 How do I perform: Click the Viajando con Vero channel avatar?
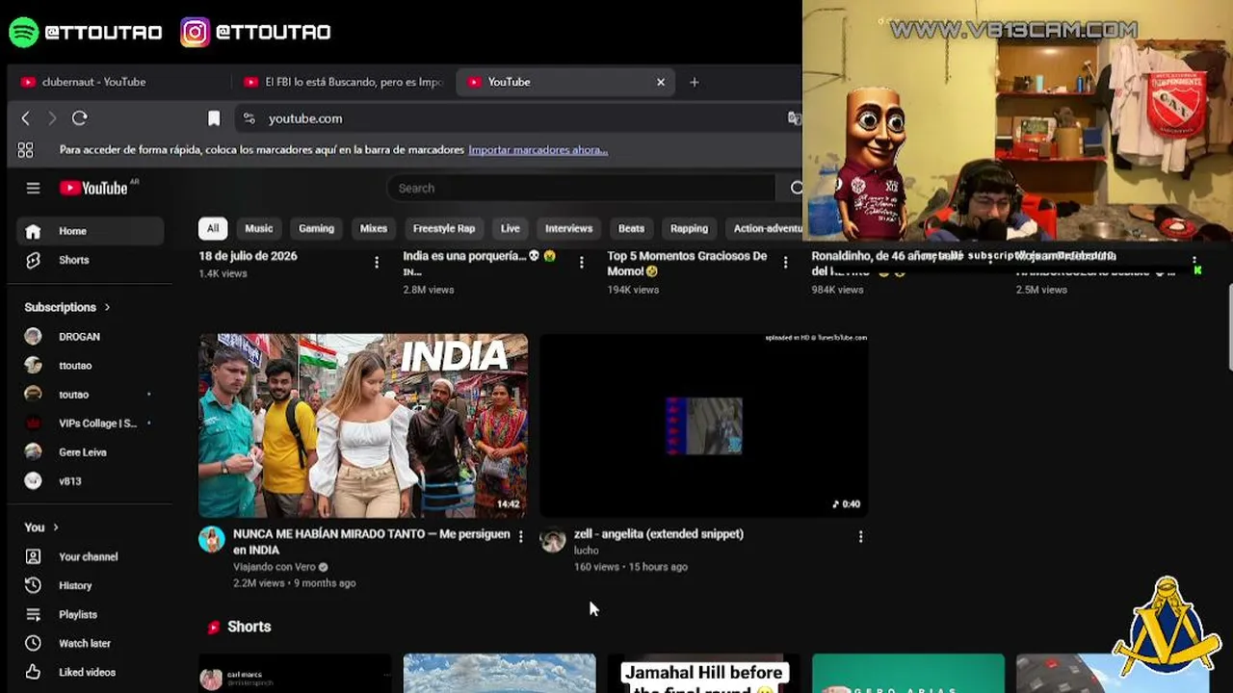(x=212, y=540)
